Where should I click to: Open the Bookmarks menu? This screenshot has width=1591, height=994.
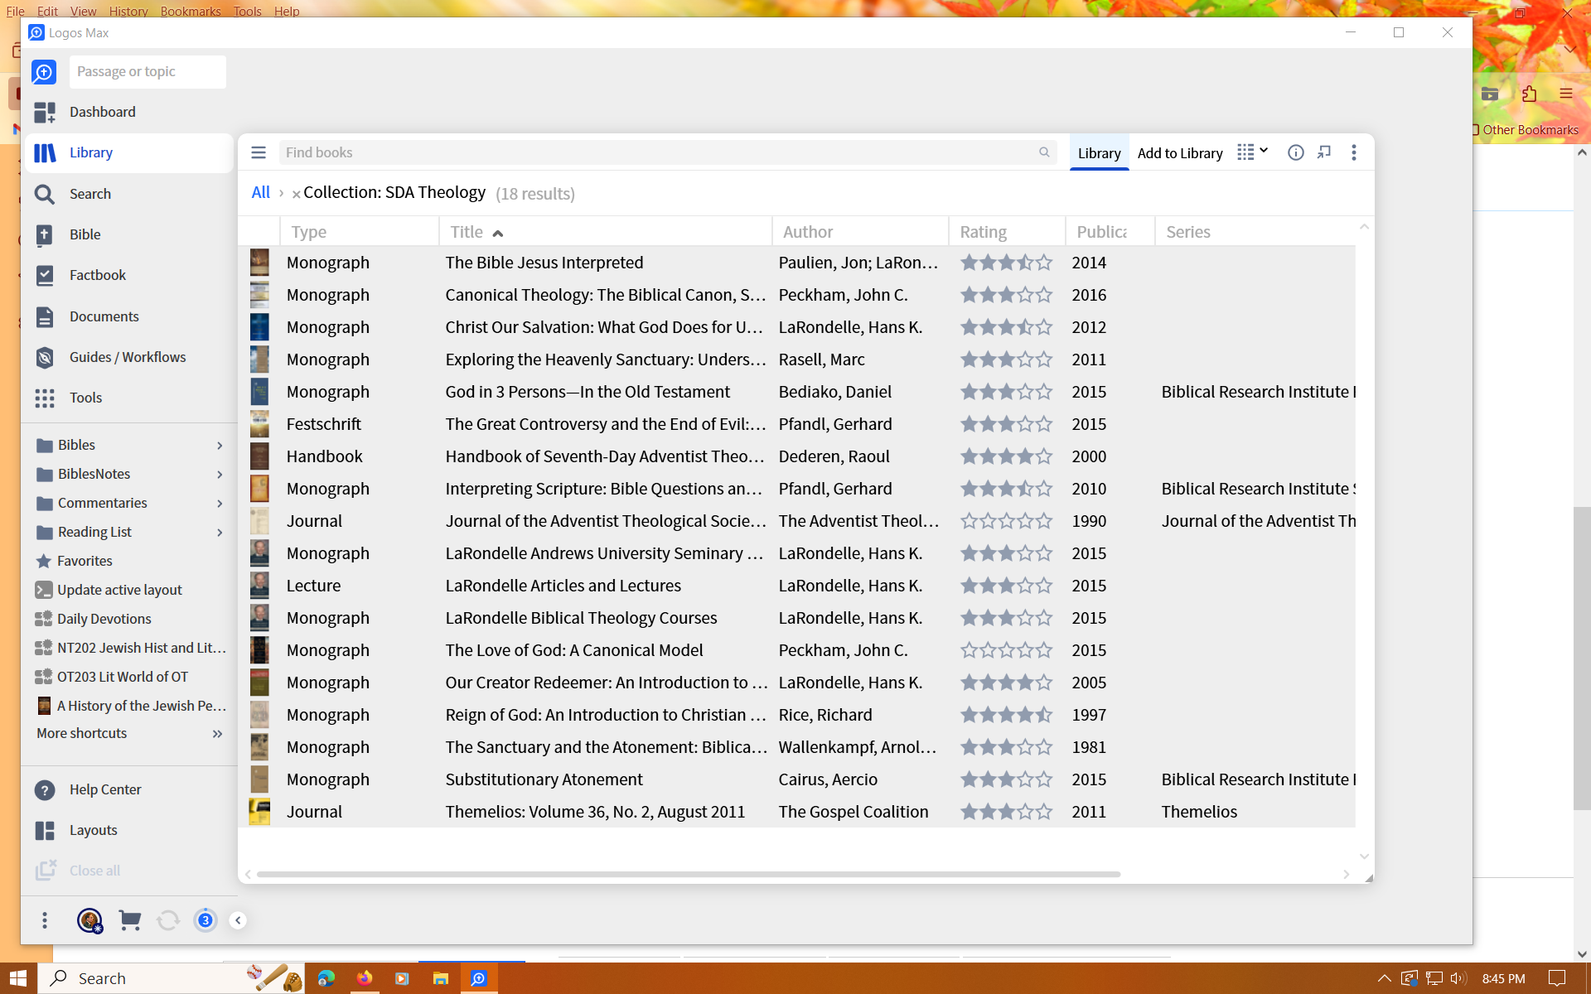click(190, 11)
